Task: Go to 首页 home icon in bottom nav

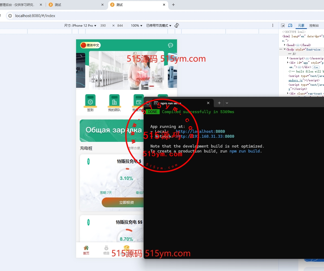Action: [x=86, y=250]
